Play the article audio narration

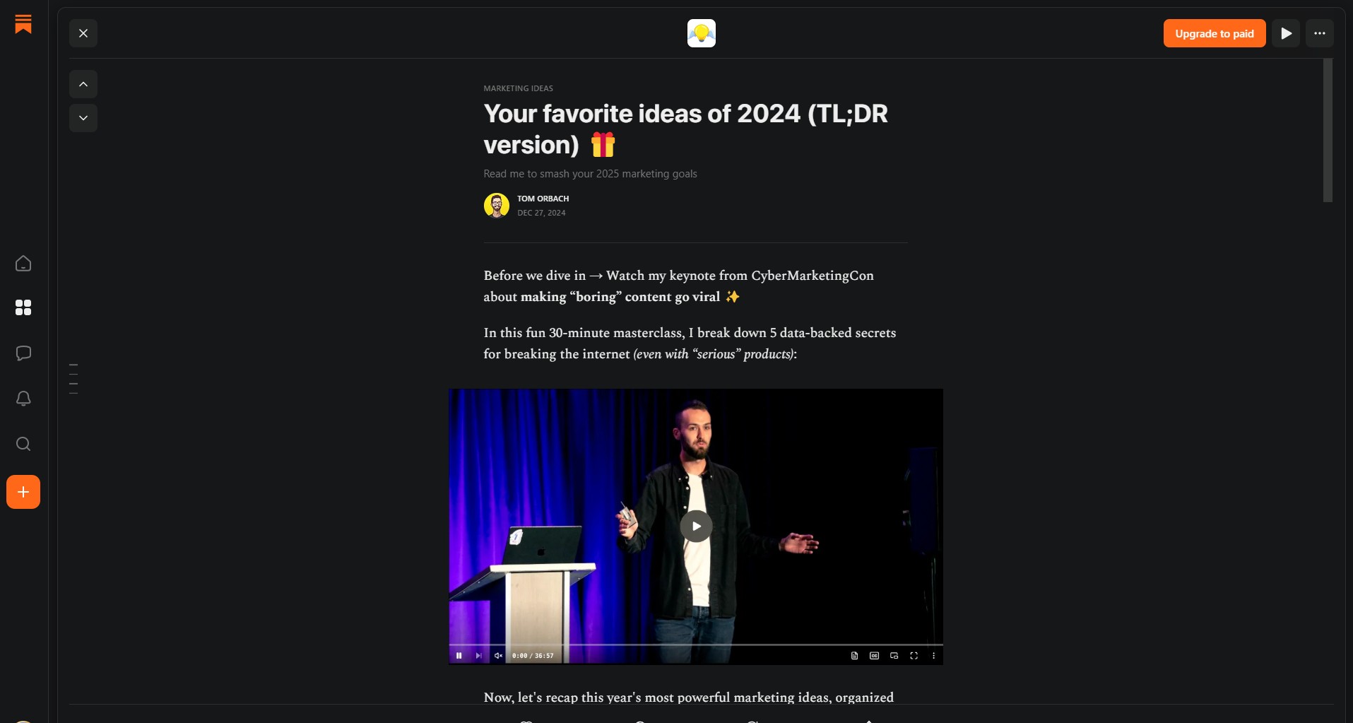[x=1286, y=33]
